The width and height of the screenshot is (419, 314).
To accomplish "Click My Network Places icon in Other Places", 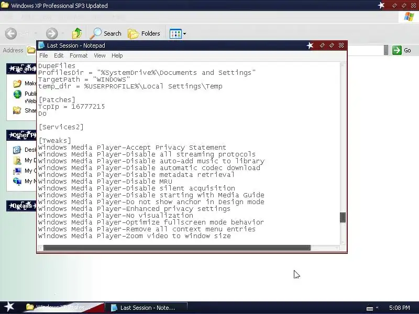I will (17, 181).
